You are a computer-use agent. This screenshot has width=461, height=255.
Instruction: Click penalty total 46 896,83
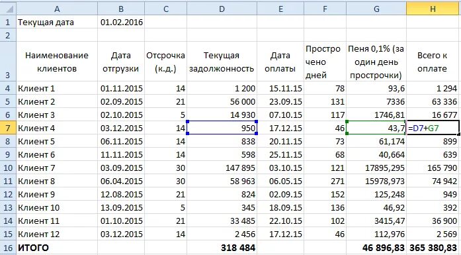pos(376,248)
